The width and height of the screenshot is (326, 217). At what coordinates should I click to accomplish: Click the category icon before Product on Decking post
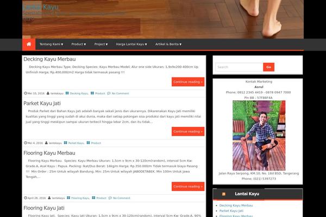tap(92, 93)
